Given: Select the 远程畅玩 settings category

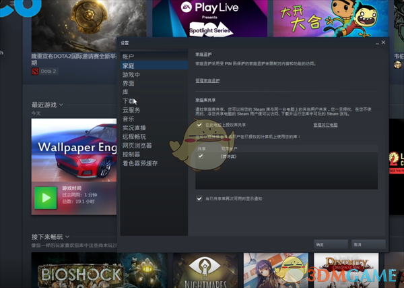Looking at the screenshot, I should tap(154, 136).
